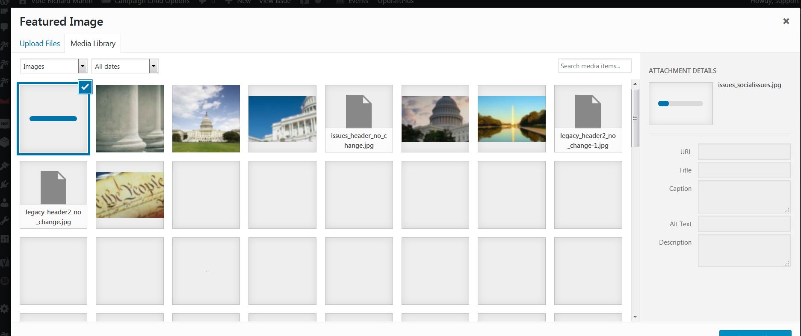
Task: Click the upload progress bar in the selected tile
Action: tap(53, 119)
